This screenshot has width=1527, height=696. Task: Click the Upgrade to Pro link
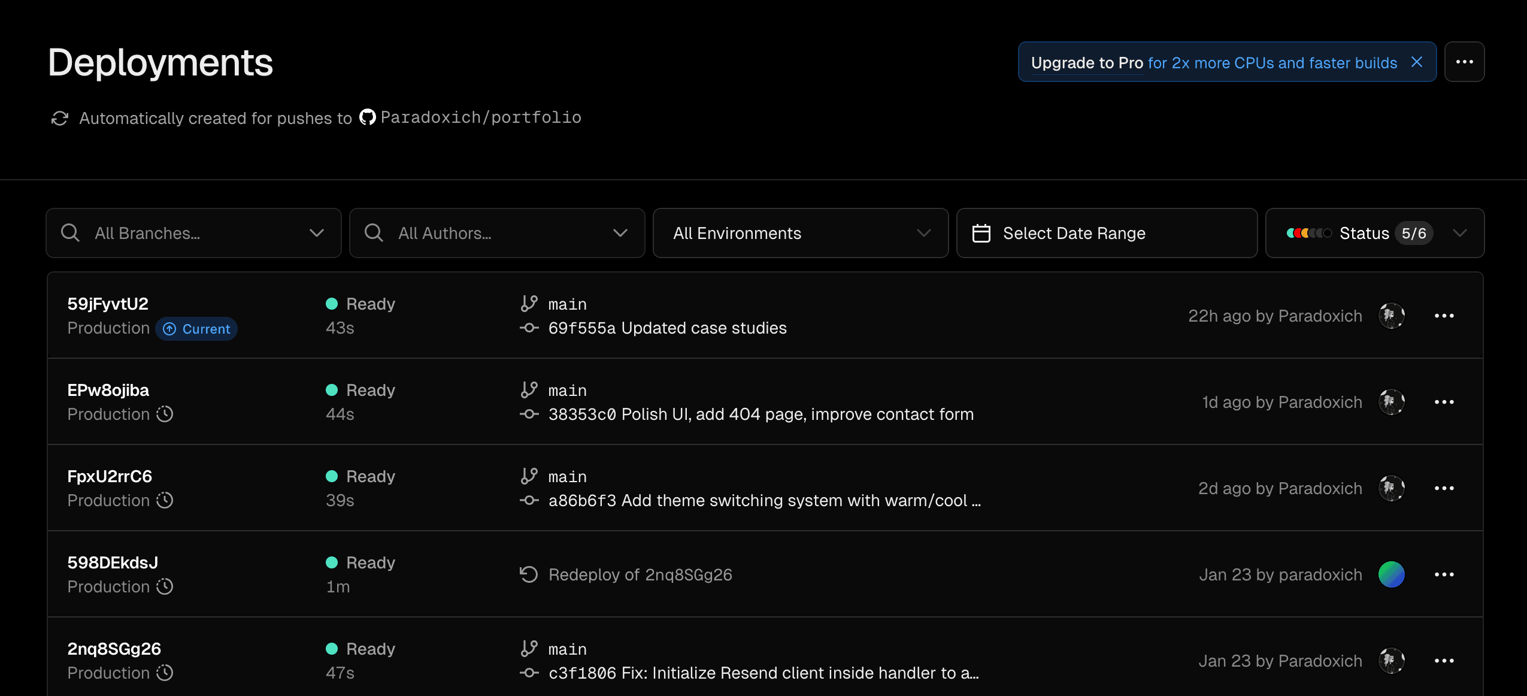1087,63
